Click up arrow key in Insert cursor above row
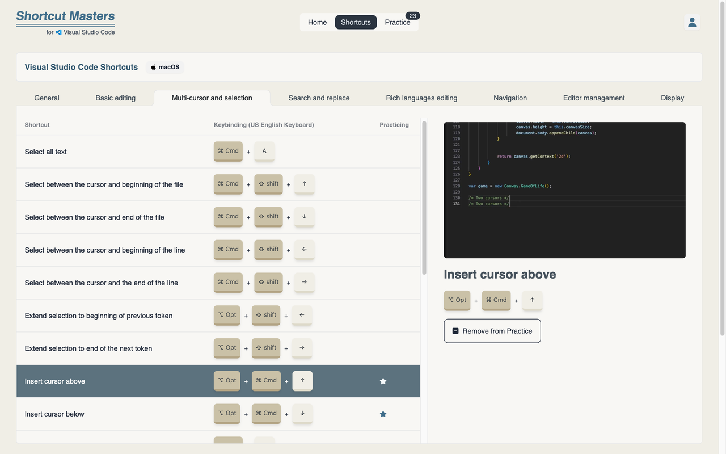This screenshot has width=726, height=454. pyautogui.click(x=302, y=381)
